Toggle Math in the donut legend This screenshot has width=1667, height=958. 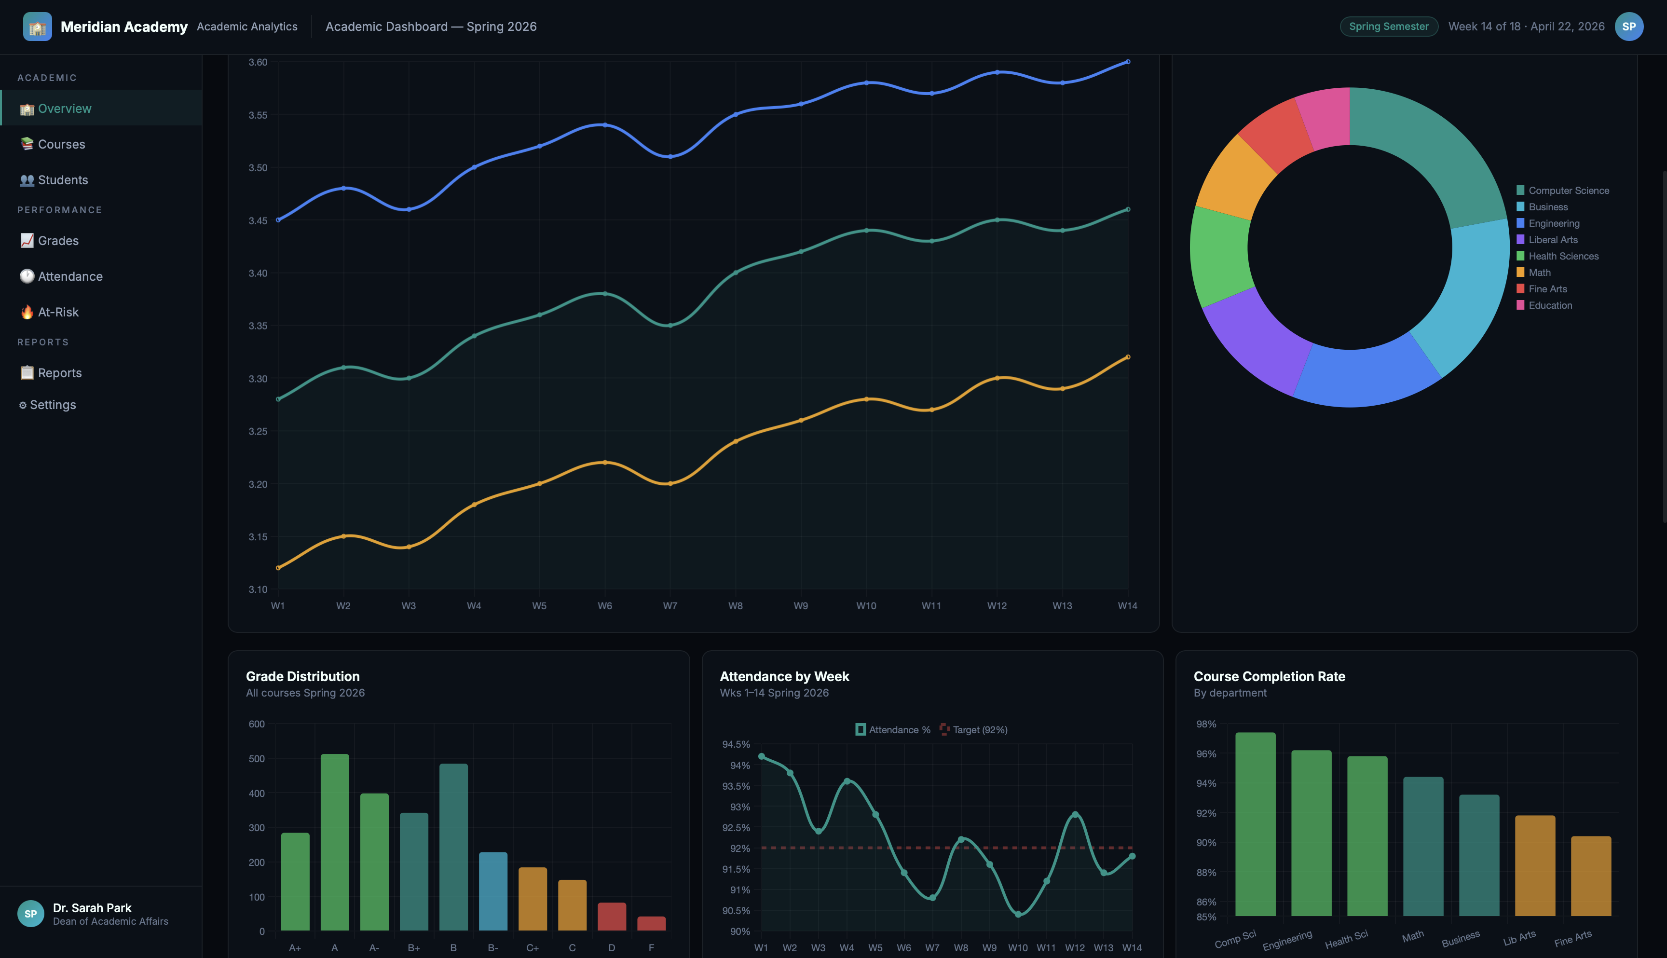[1533, 273]
